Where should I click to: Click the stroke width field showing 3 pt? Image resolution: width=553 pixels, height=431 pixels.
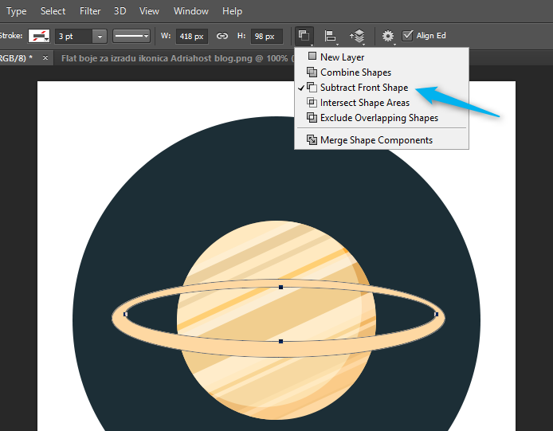(x=74, y=37)
